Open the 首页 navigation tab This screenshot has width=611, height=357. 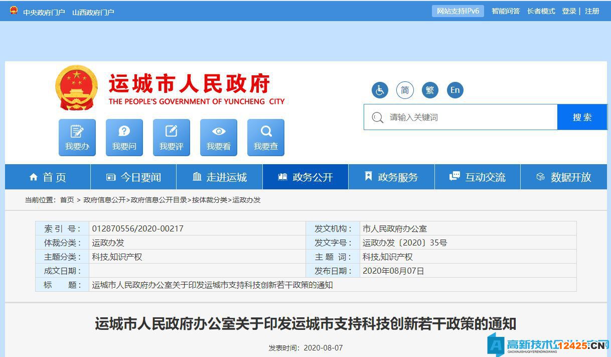tap(48, 177)
